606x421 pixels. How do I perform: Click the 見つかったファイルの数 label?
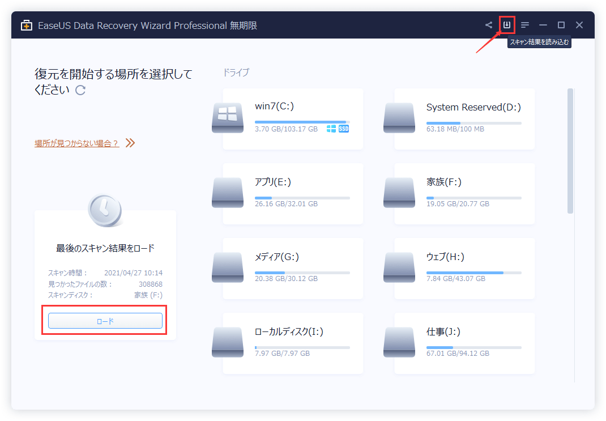click(x=80, y=284)
